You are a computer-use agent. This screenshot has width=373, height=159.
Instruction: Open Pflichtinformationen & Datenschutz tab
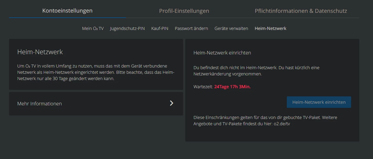point(301,11)
